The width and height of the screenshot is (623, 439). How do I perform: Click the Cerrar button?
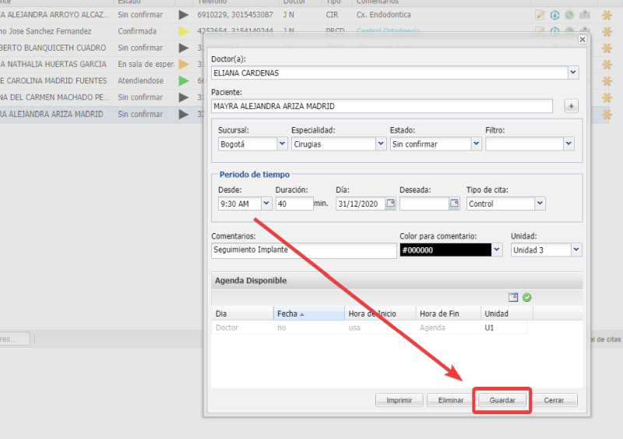click(554, 400)
